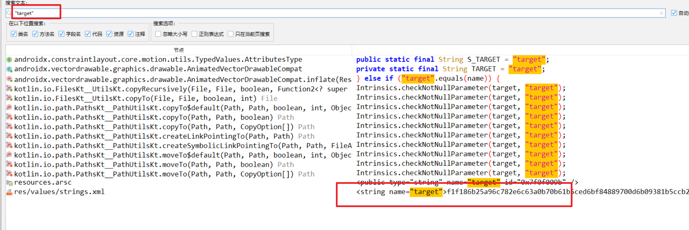This screenshot has width=689, height=230.
Task: Click into the search text input field
Action: [x=329, y=13]
